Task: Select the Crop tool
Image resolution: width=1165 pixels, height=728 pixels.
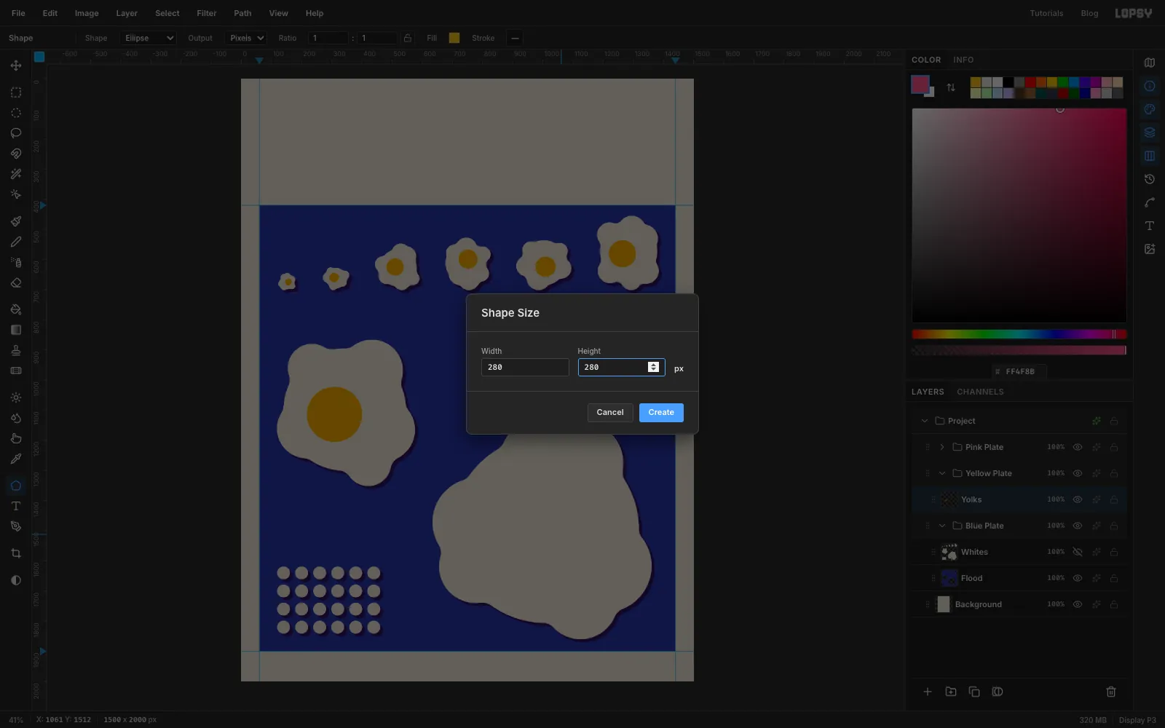Action: click(x=16, y=553)
